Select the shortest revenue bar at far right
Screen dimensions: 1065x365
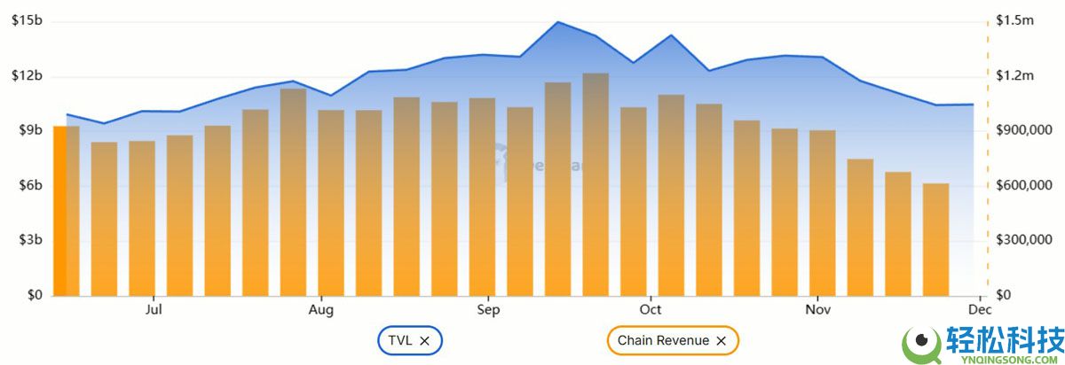click(936, 239)
